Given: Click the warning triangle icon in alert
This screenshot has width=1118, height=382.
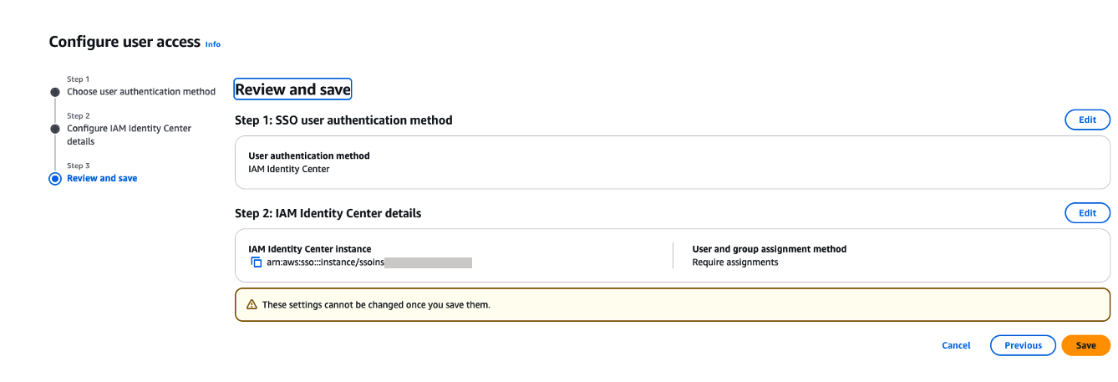Looking at the screenshot, I should pos(252,305).
